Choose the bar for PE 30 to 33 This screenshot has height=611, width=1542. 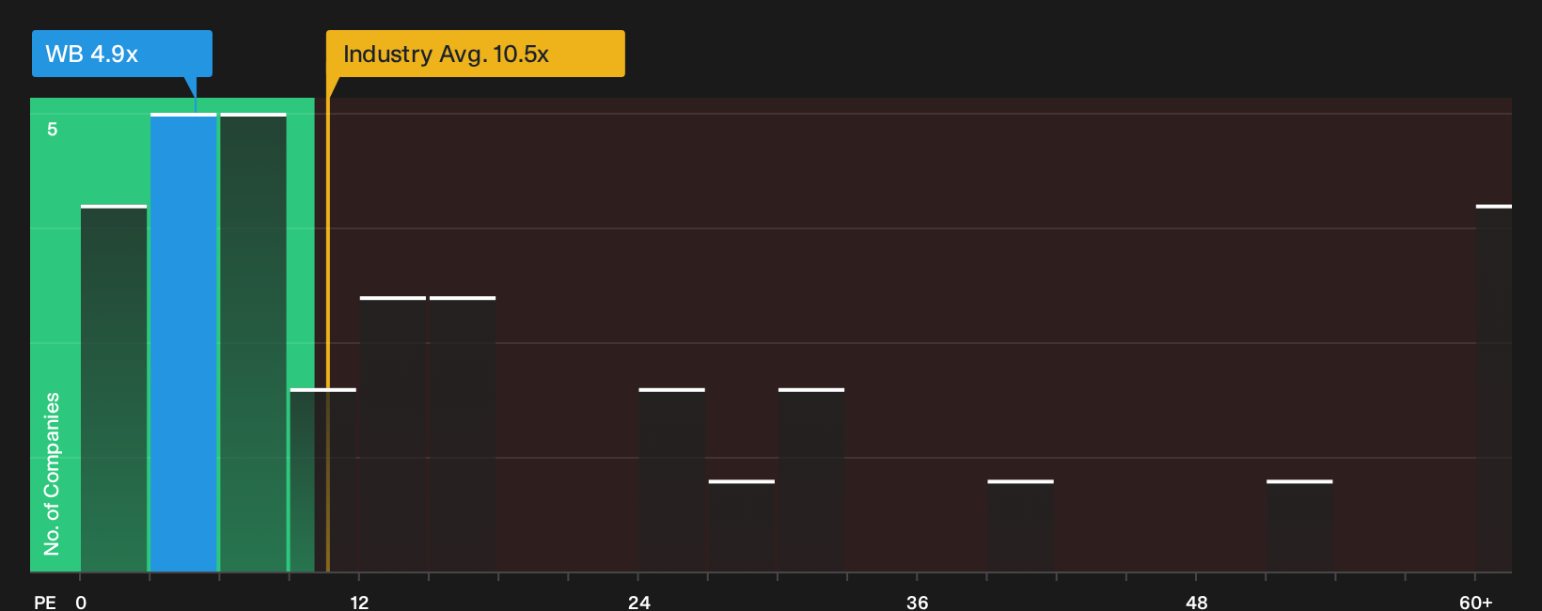(x=811, y=479)
